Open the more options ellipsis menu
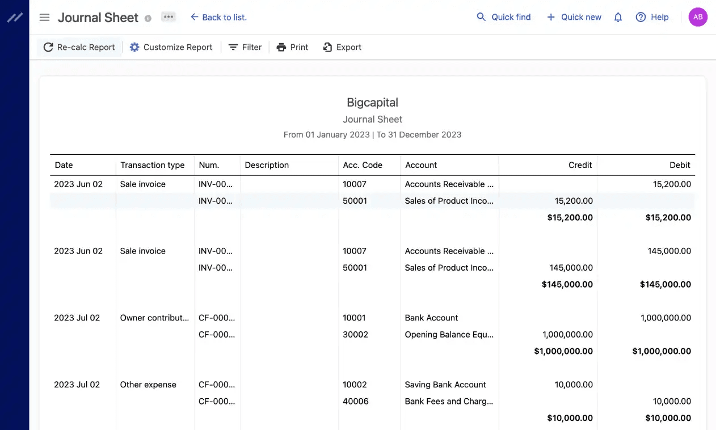 coord(168,17)
